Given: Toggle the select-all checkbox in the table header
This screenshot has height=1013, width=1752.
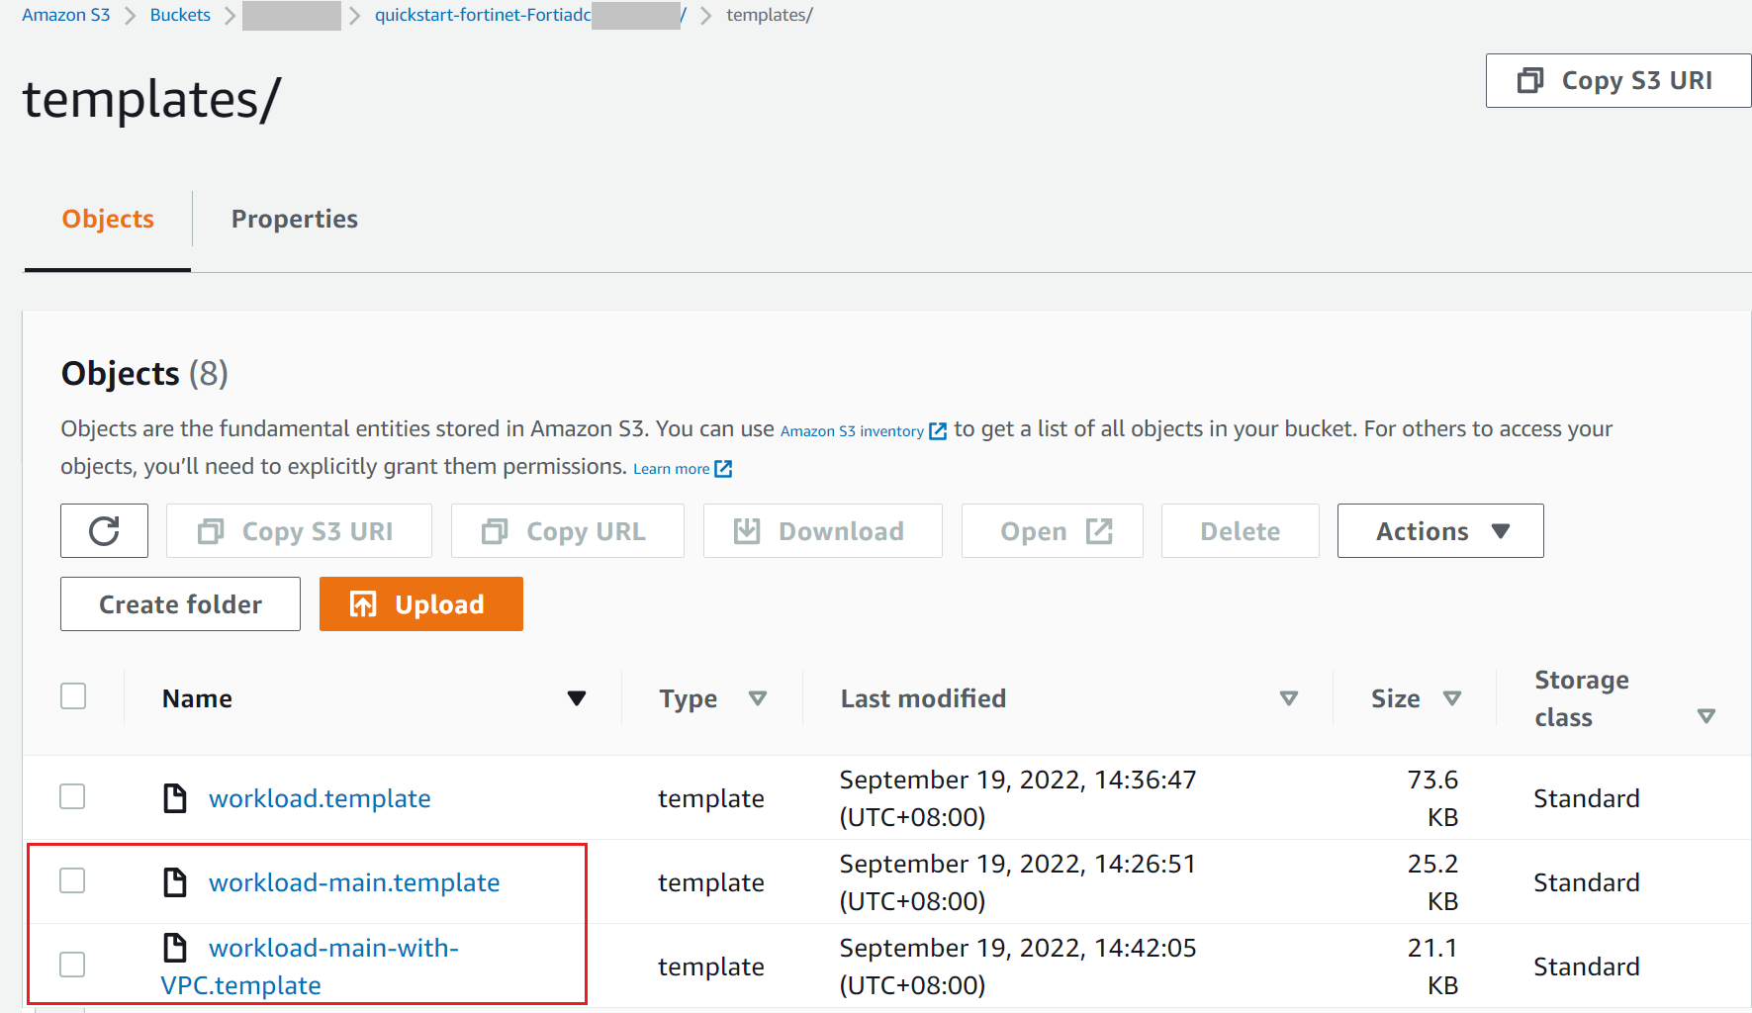Looking at the screenshot, I should pyautogui.click(x=73, y=696).
